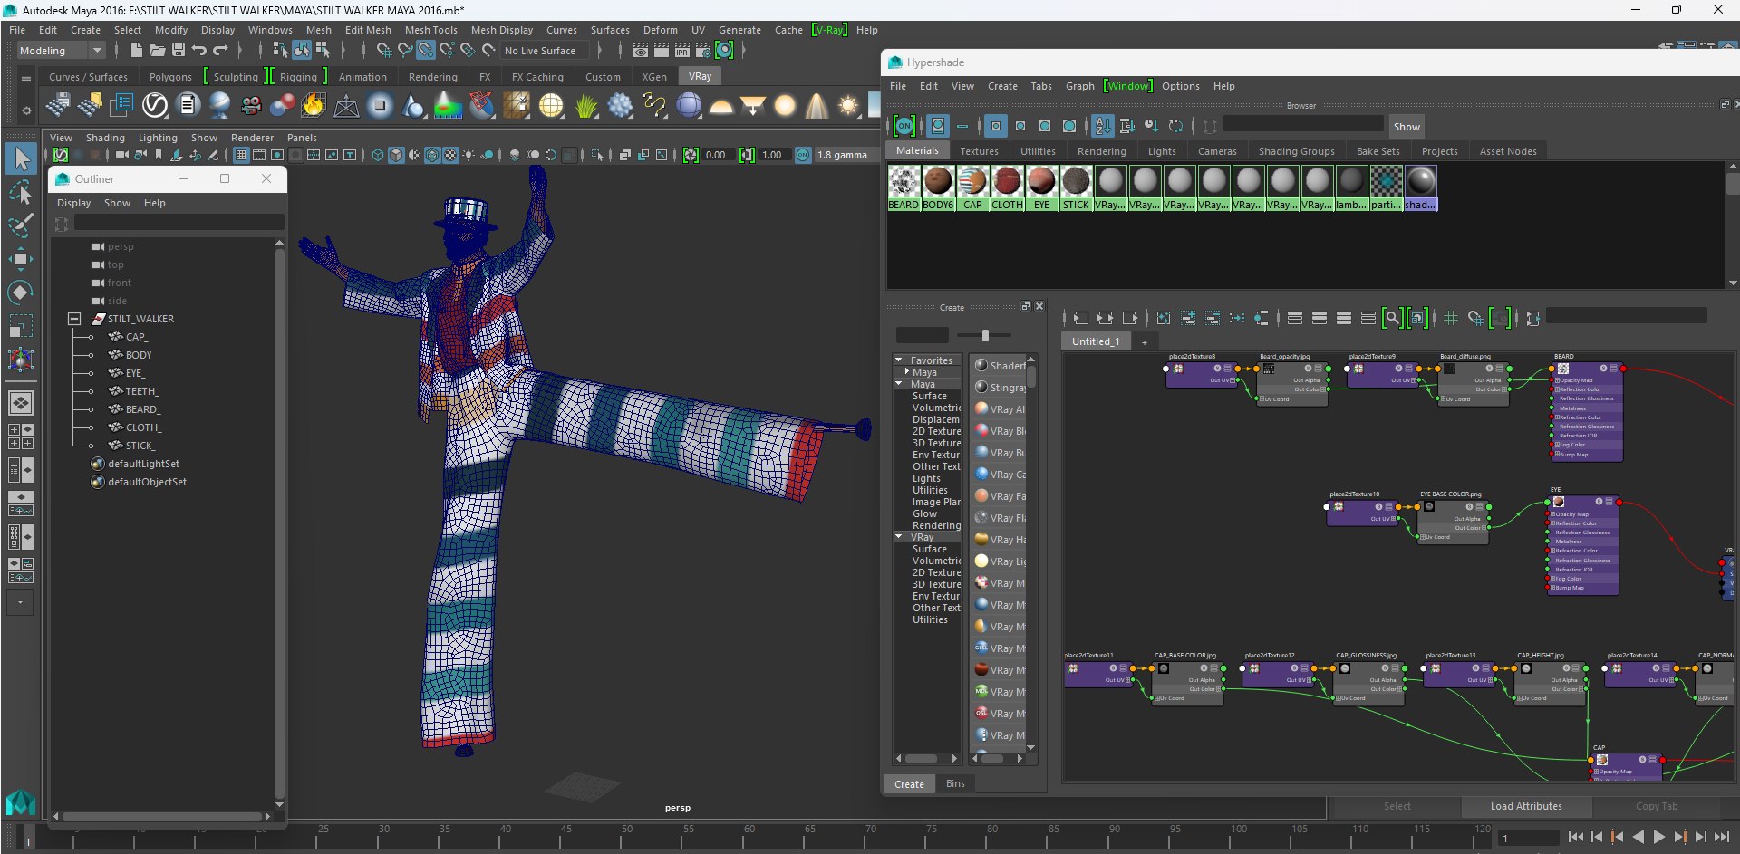Click frame 60 on the time slider
Viewport: 1740px width, 854px height.
[x=749, y=836]
